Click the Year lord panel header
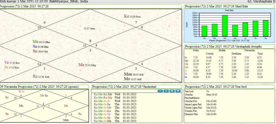The image size is (276, 124). pyautogui.click(x=230, y=87)
